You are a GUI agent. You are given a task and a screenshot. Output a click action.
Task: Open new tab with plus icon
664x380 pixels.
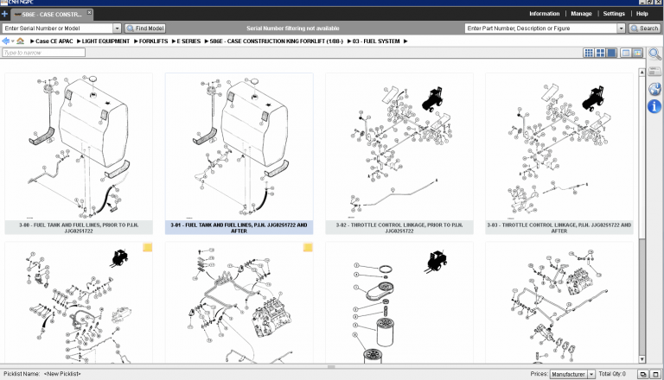click(5, 15)
